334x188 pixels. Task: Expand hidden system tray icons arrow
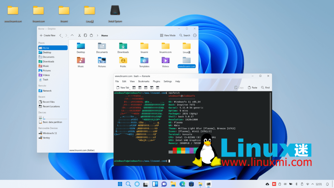pos(312,184)
